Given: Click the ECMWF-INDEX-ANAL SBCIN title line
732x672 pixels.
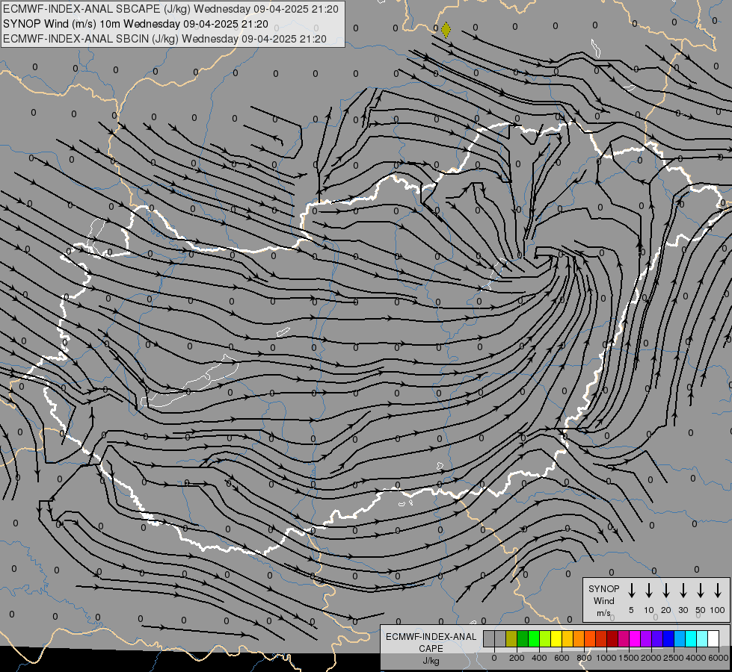Looking at the screenshot, I should click(x=164, y=39).
